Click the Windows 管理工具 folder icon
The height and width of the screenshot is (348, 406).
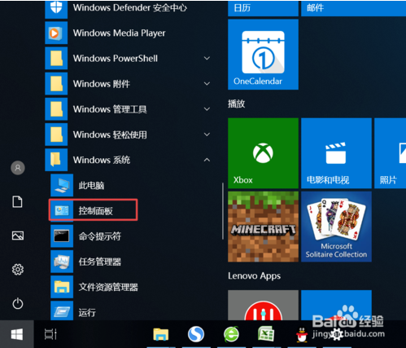[x=56, y=109]
